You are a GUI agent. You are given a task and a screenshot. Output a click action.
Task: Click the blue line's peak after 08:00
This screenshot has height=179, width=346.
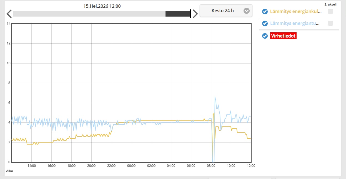215,97
